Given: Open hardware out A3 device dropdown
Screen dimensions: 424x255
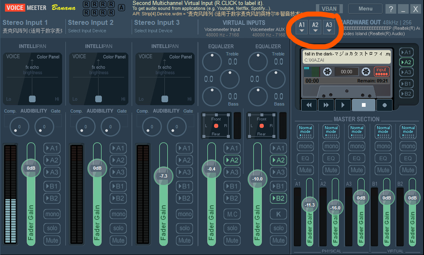Looking at the screenshot, I should (329, 27).
